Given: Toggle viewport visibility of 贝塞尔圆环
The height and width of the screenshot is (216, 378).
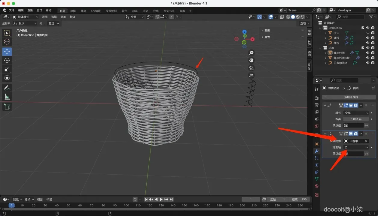Looking at the screenshot, I should (x=367, y=63).
